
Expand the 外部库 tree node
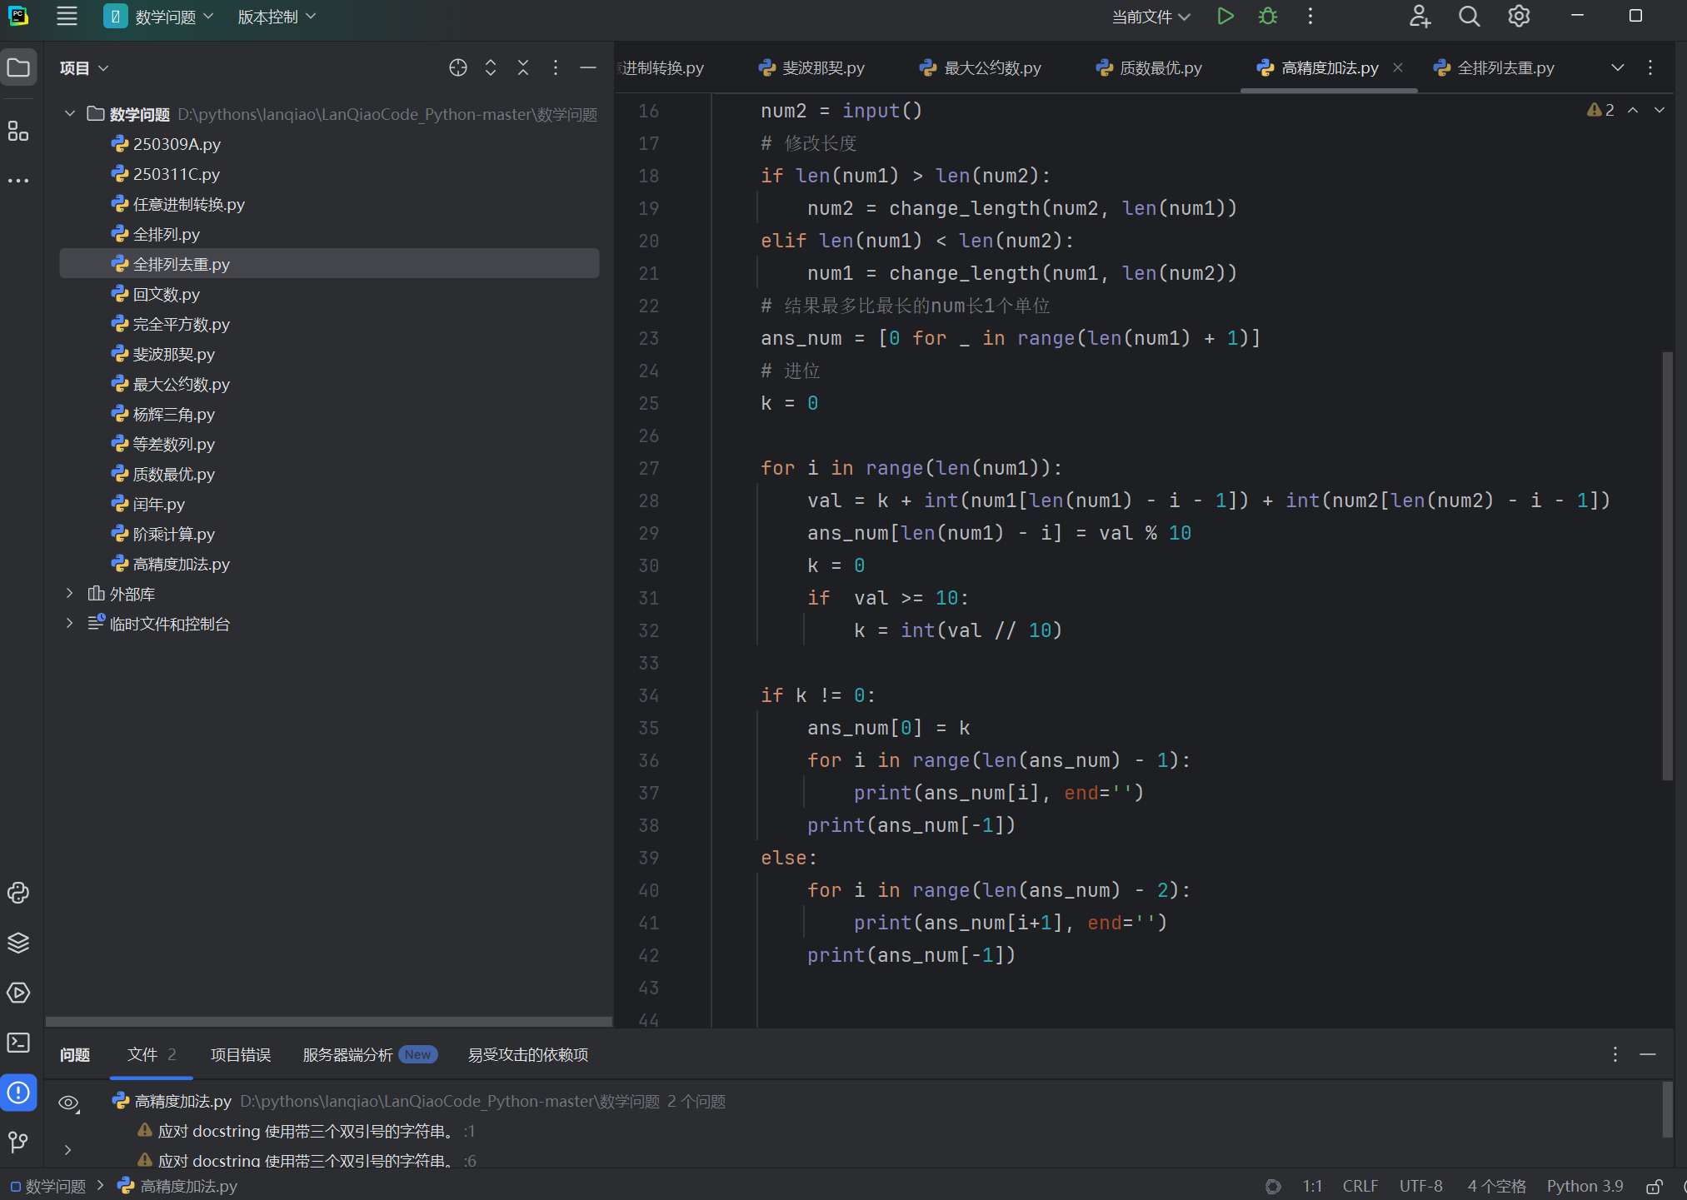[70, 593]
